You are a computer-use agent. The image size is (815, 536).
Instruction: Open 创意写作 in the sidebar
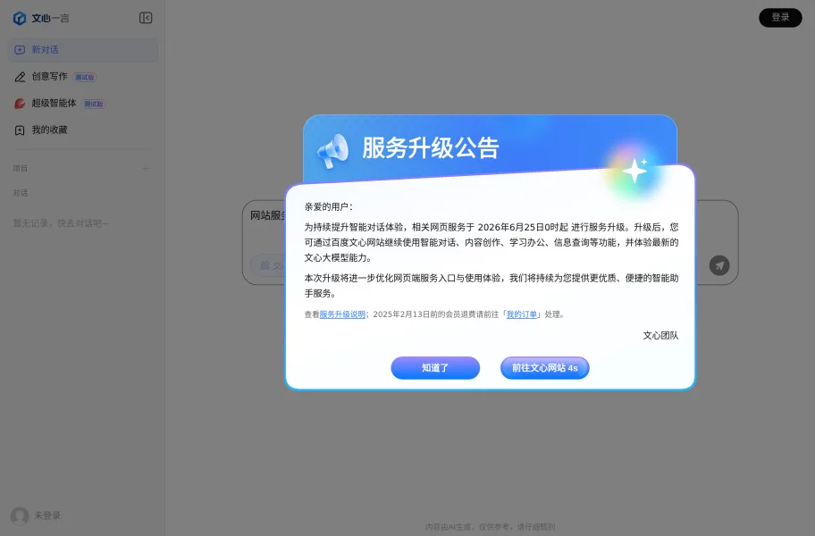click(83, 77)
